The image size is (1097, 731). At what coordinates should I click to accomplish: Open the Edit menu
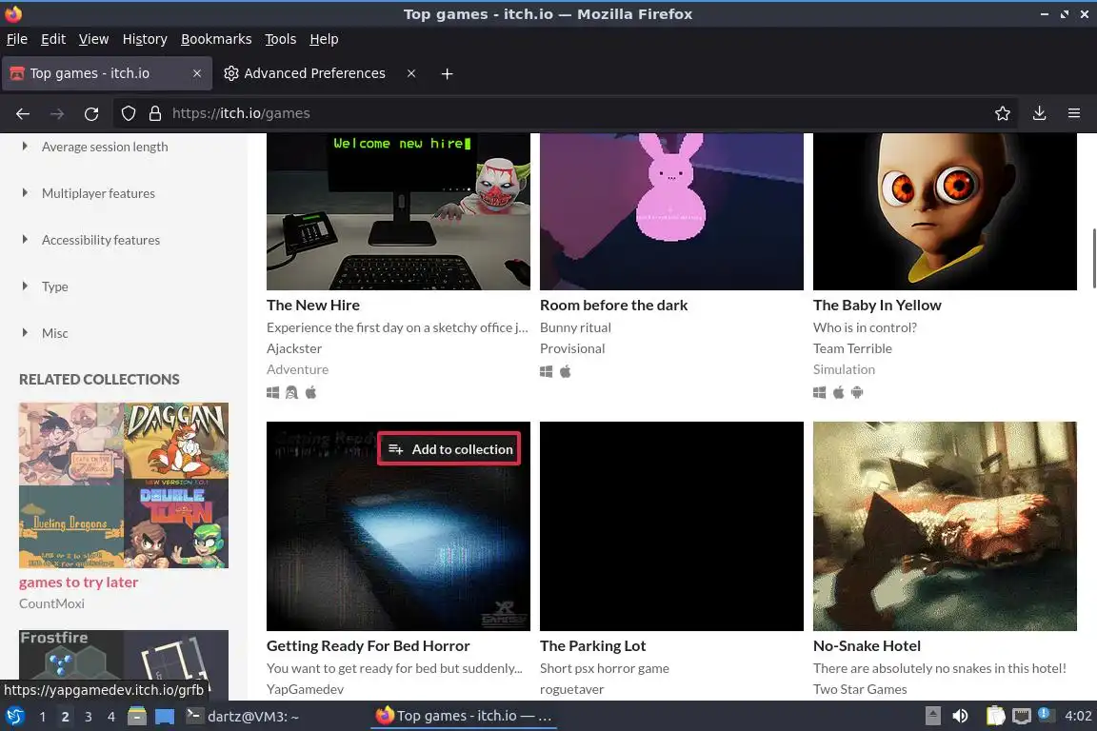(53, 39)
